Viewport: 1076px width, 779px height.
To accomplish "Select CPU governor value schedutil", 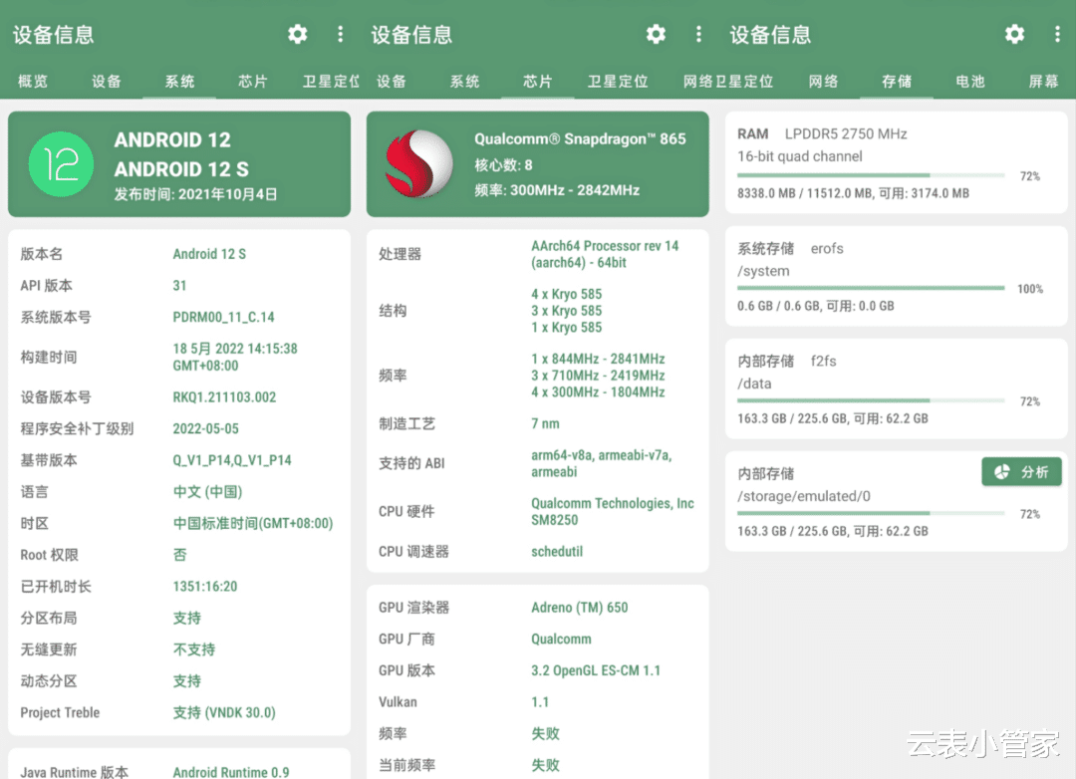I will click(557, 551).
